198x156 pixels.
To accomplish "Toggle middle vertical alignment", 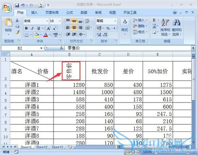I will [74, 21].
